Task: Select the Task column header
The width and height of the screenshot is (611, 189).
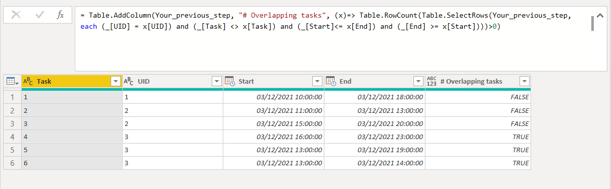Action: pos(72,81)
